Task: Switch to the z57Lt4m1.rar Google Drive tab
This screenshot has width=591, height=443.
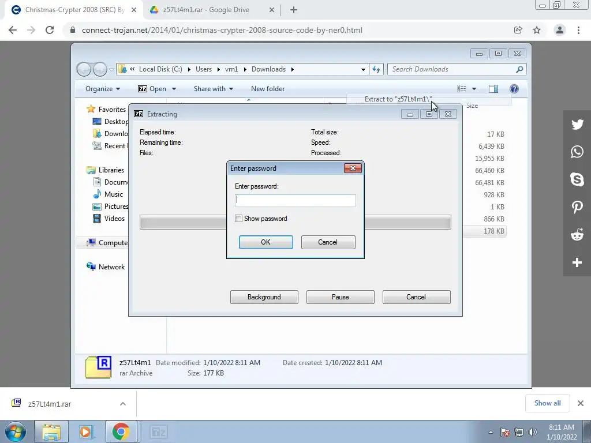Action: tap(206, 10)
